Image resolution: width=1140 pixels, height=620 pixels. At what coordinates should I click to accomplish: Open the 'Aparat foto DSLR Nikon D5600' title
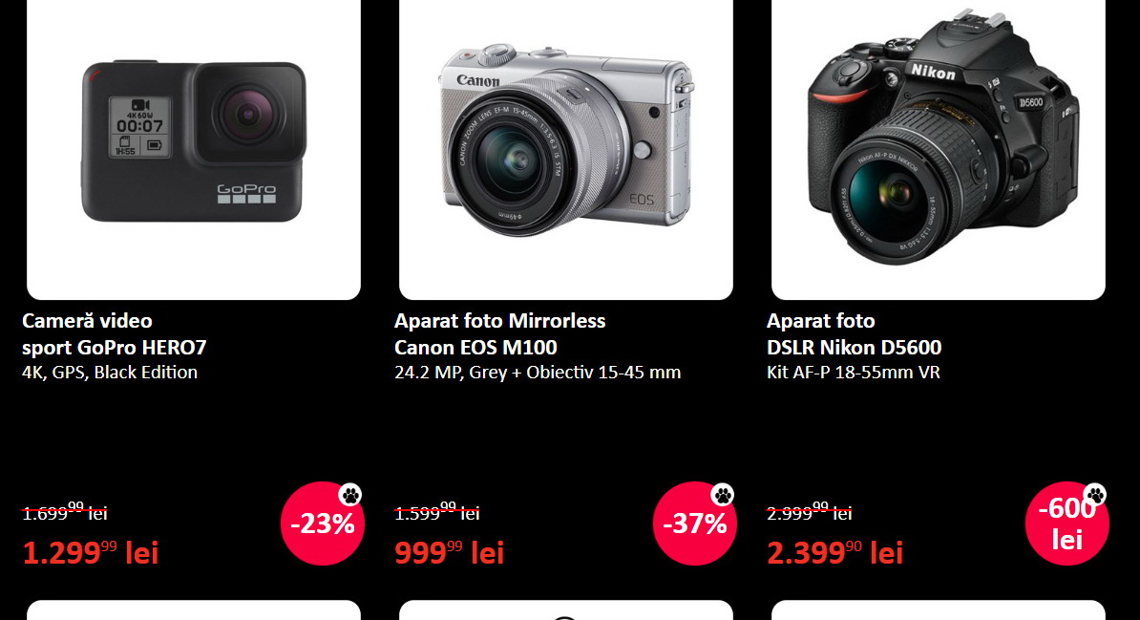[854, 334]
